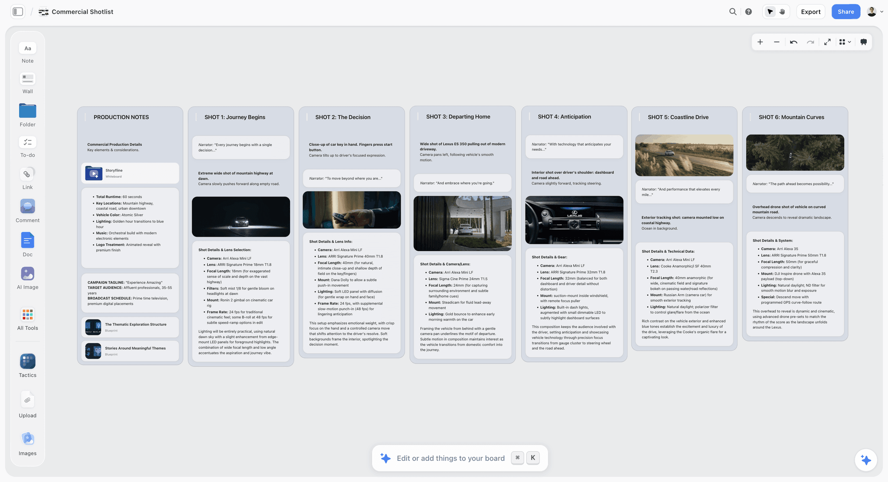Zoom out with the minus button
This screenshot has width=888, height=482.
pyautogui.click(x=777, y=42)
